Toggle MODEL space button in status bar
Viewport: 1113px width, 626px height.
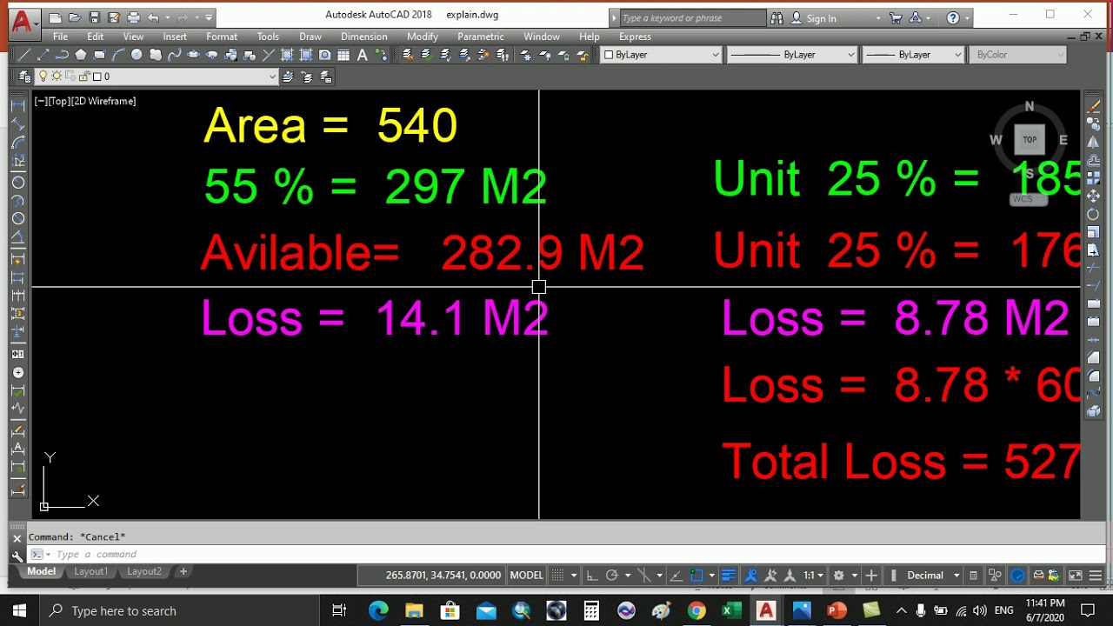tap(526, 576)
